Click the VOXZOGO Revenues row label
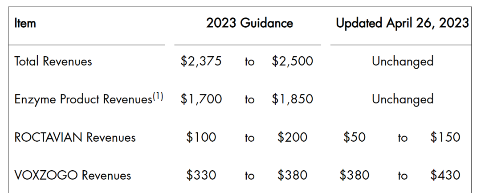Viewport: 481px width, 193px height. (73, 175)
